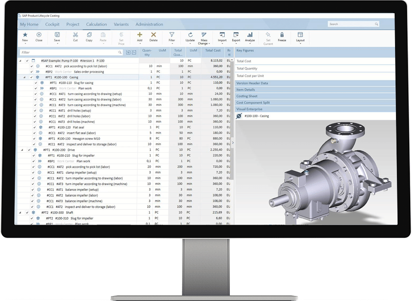Open the Layout options icon

click(300, 35)
